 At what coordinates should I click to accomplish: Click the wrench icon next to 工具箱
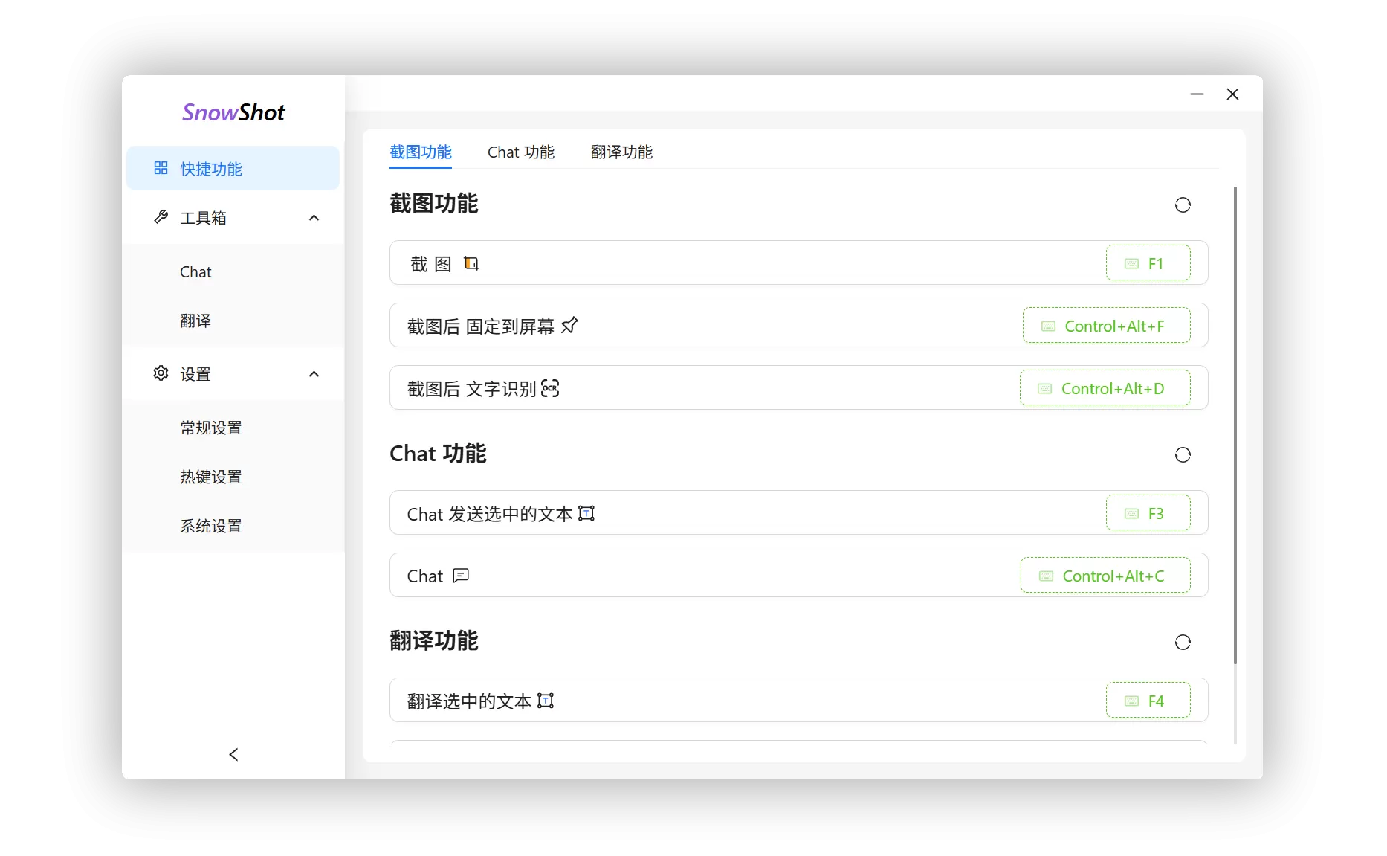tap(161, 217)
